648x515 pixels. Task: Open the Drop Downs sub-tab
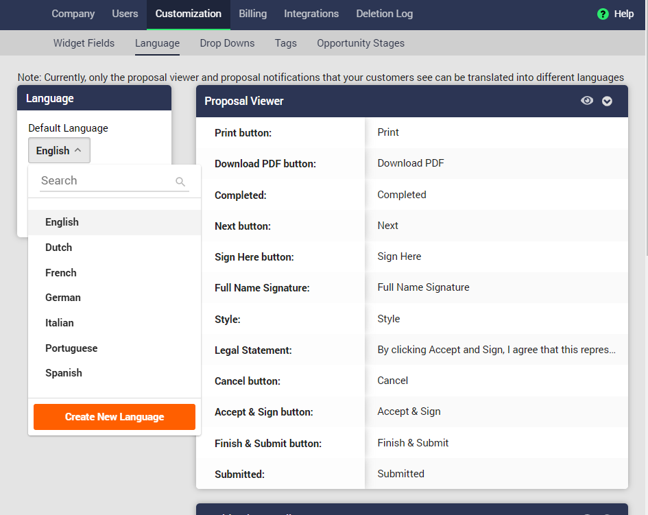[227, 43]
